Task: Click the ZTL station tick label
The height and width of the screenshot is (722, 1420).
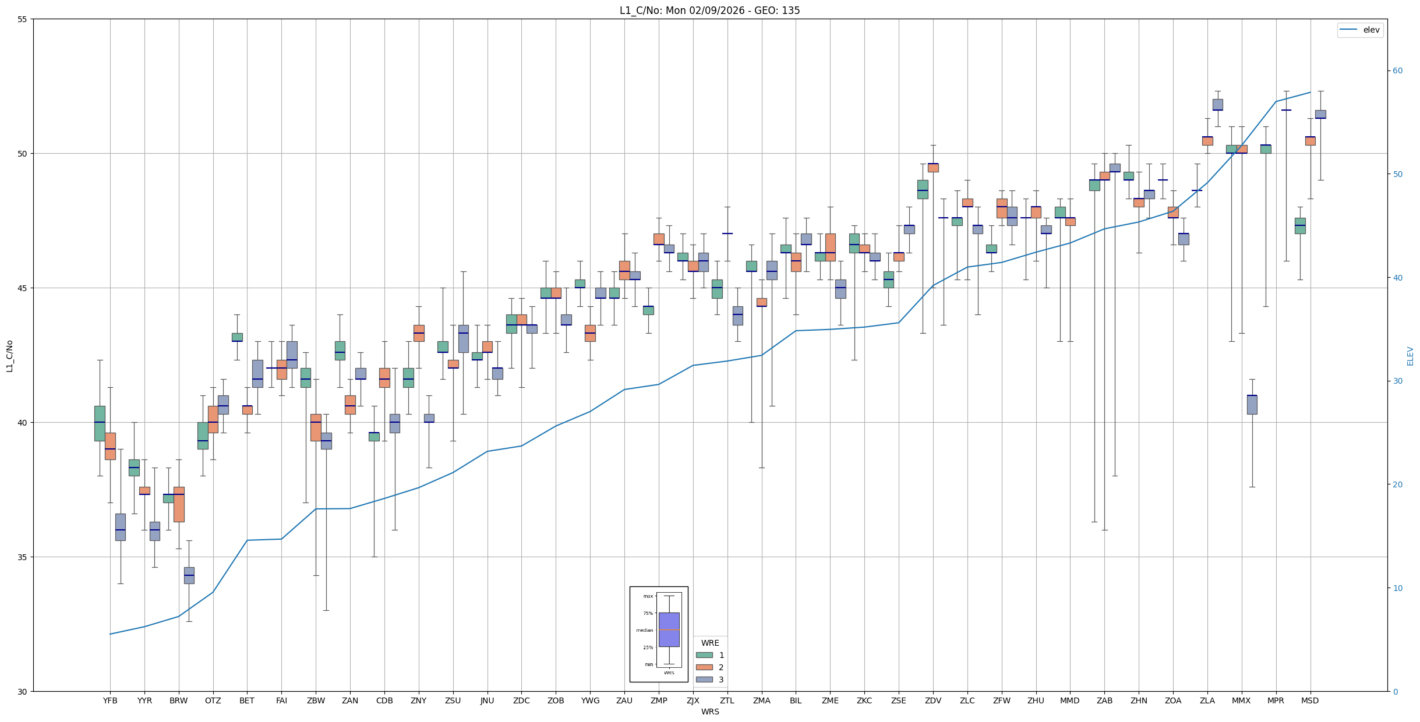Action: pos(727,700)
